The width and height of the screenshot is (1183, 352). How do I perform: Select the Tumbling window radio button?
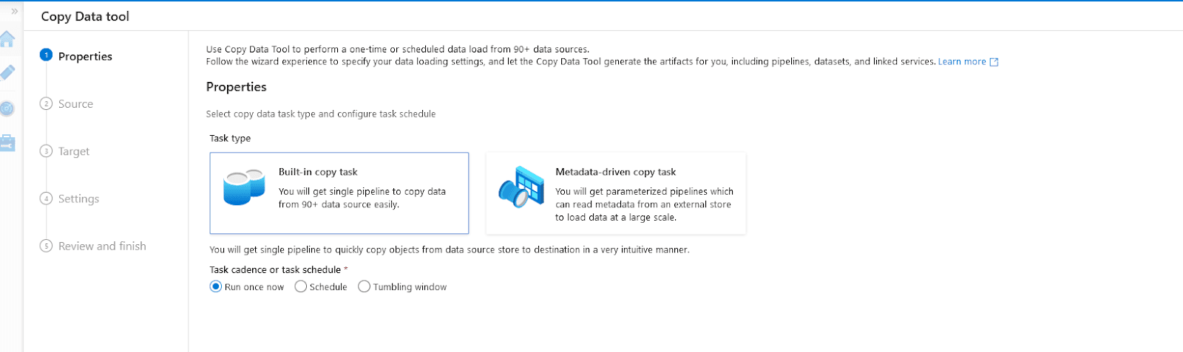pyautogui.click(x=365, y=287)
